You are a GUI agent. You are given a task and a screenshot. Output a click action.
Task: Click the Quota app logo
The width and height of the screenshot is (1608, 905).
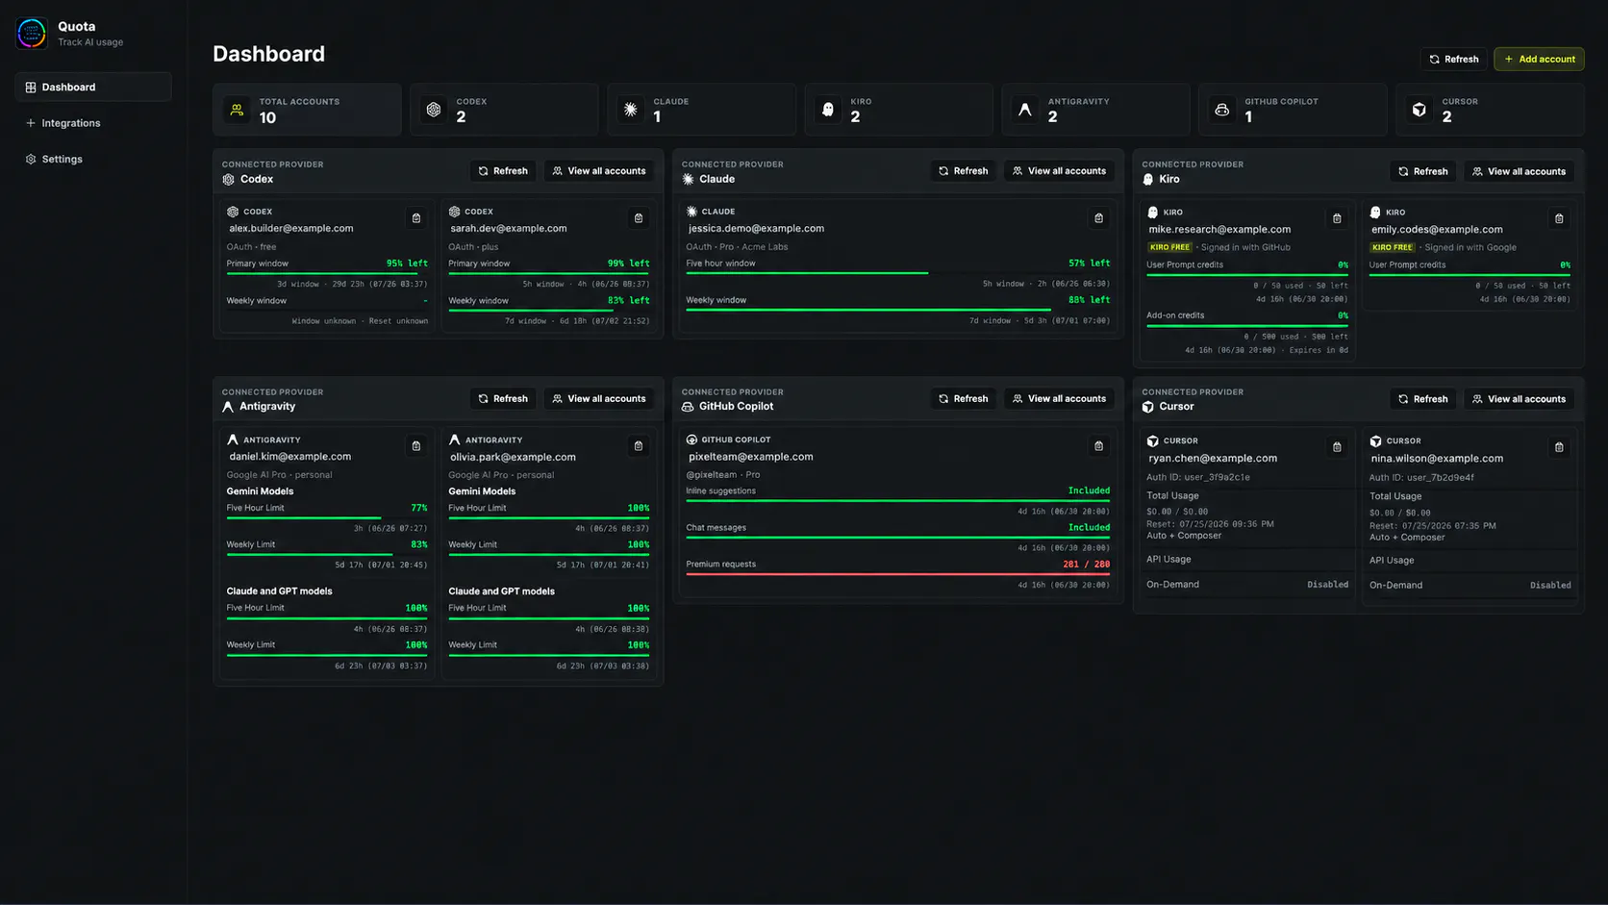tap(32, 33)
